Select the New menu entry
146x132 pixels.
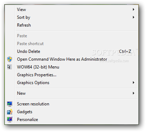pos(77,93)
